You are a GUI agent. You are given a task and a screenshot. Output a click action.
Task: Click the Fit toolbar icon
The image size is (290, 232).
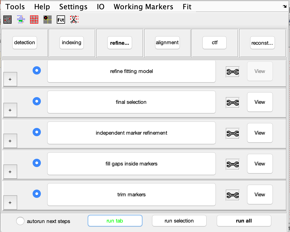61,20
